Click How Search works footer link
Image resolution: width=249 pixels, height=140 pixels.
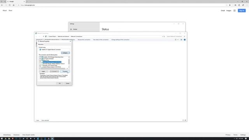point(28,135)
